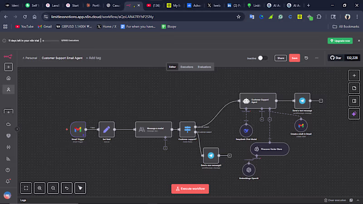Screen dimensions: 363x204
Task: Add memory to Customer Support Agent
Action: pyautogui.click(x=262, y=119)
